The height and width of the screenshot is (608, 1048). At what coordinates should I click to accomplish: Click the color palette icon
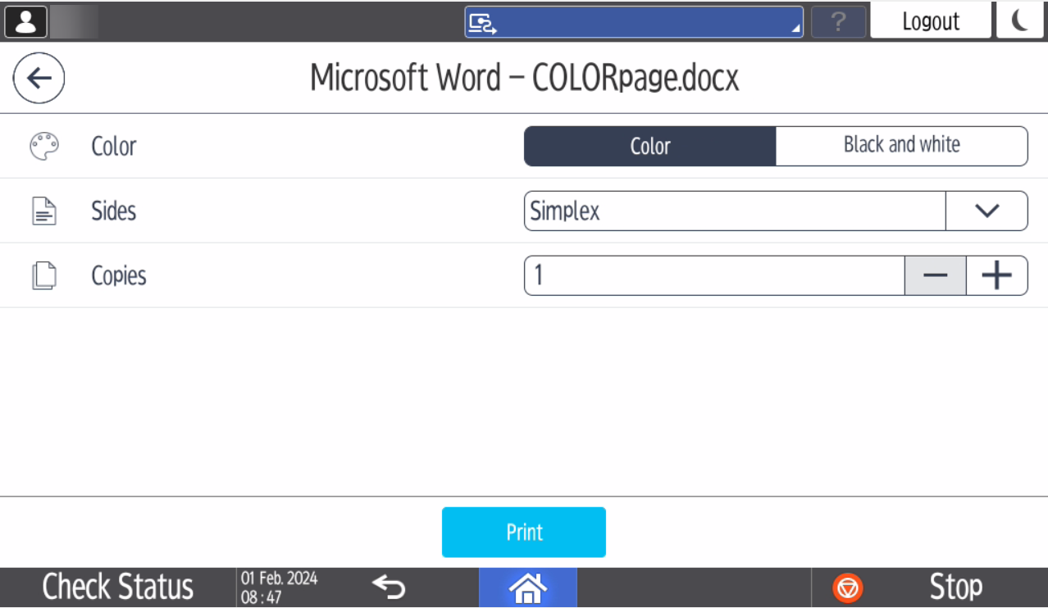44,145
